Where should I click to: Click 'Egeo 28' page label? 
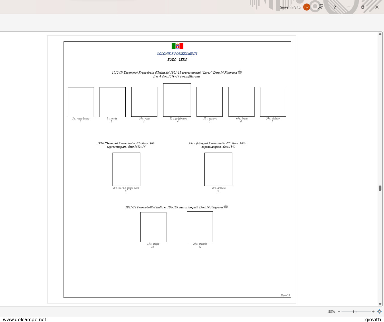point(285,295)
